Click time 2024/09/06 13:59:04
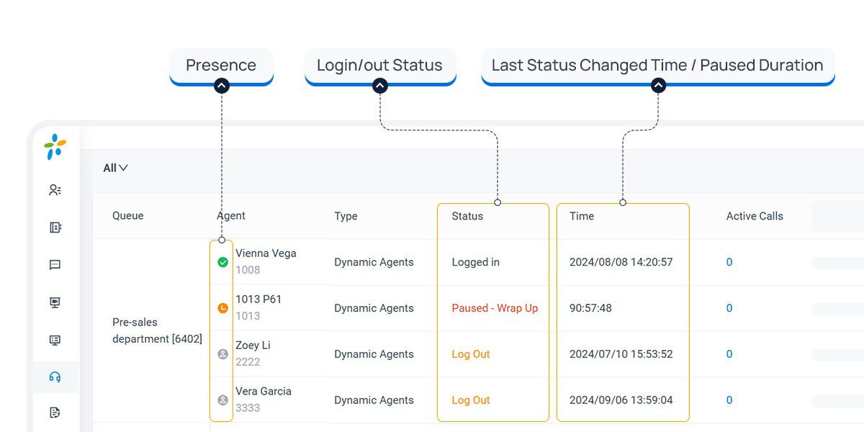Viewport: 864px width, 432px height. pyautogui.click(x=621, y=400)
